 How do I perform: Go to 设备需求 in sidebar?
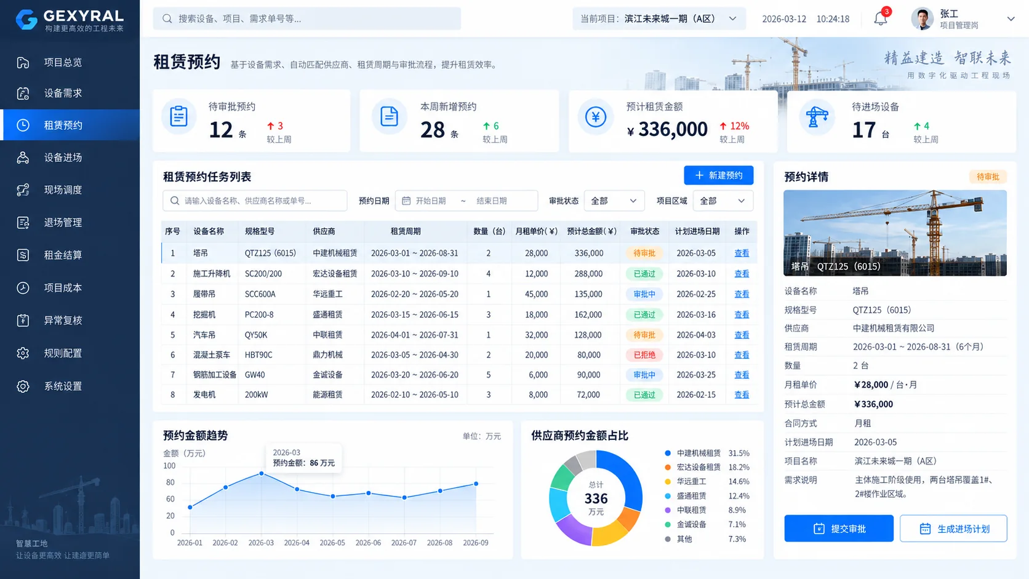[x=70, y=93]
